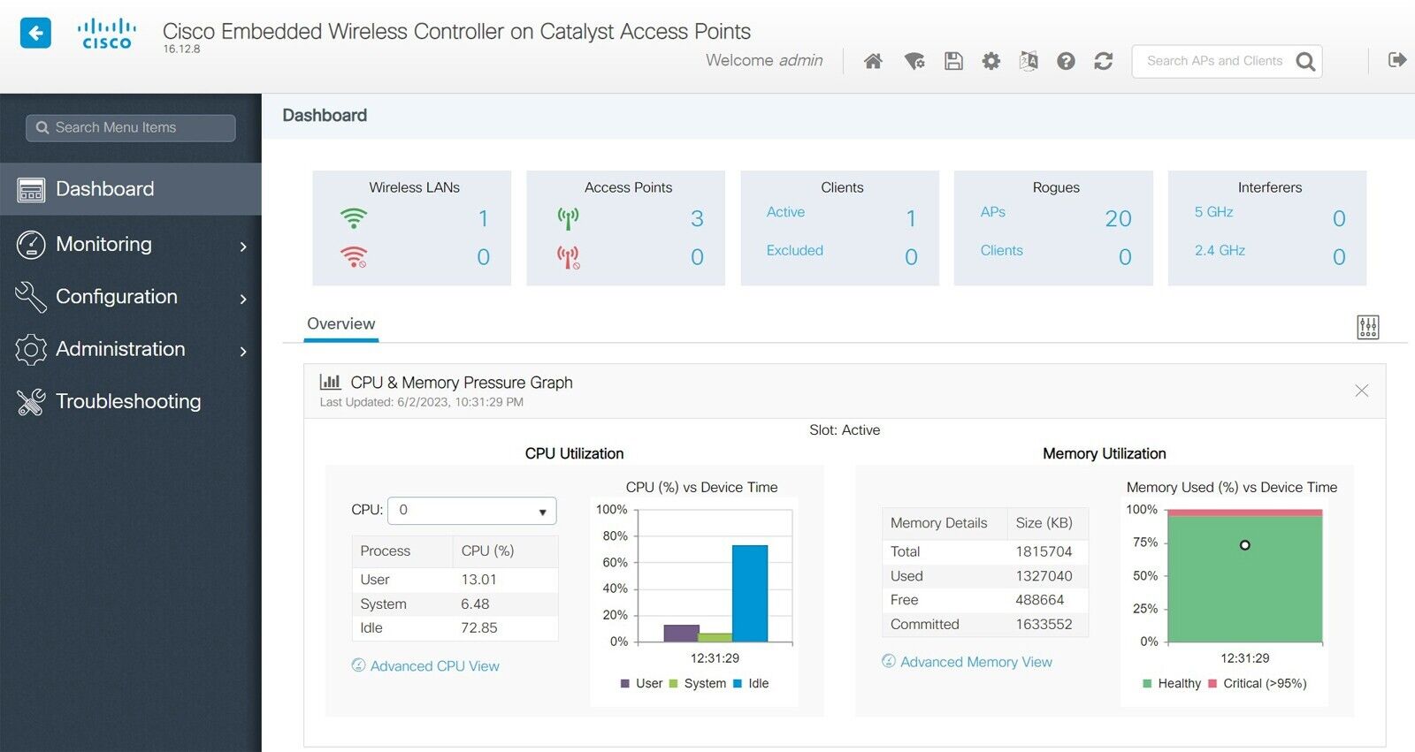The width and height of the screenshot is (1415, 752).
Task: Refresh the page with the refresh icon
Action: (x=1103, y=61)
